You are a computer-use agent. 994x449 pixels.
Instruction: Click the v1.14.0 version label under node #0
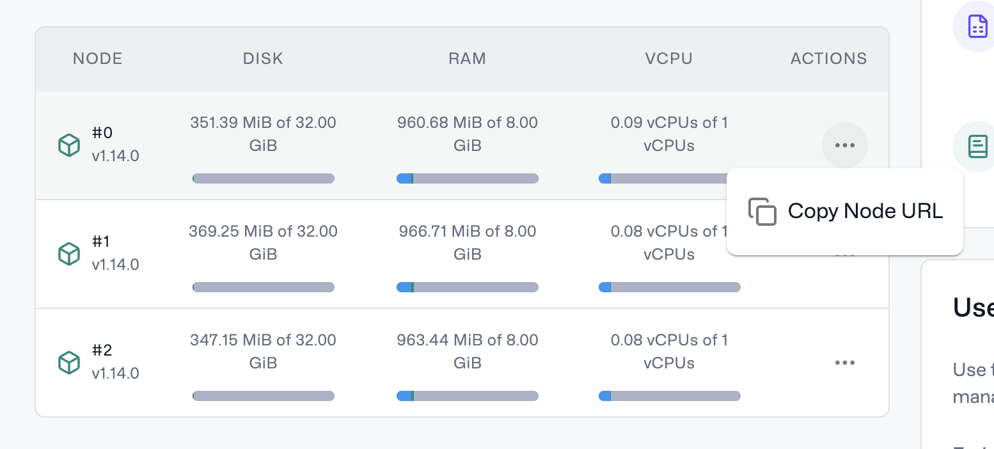(x=115, y=155)
